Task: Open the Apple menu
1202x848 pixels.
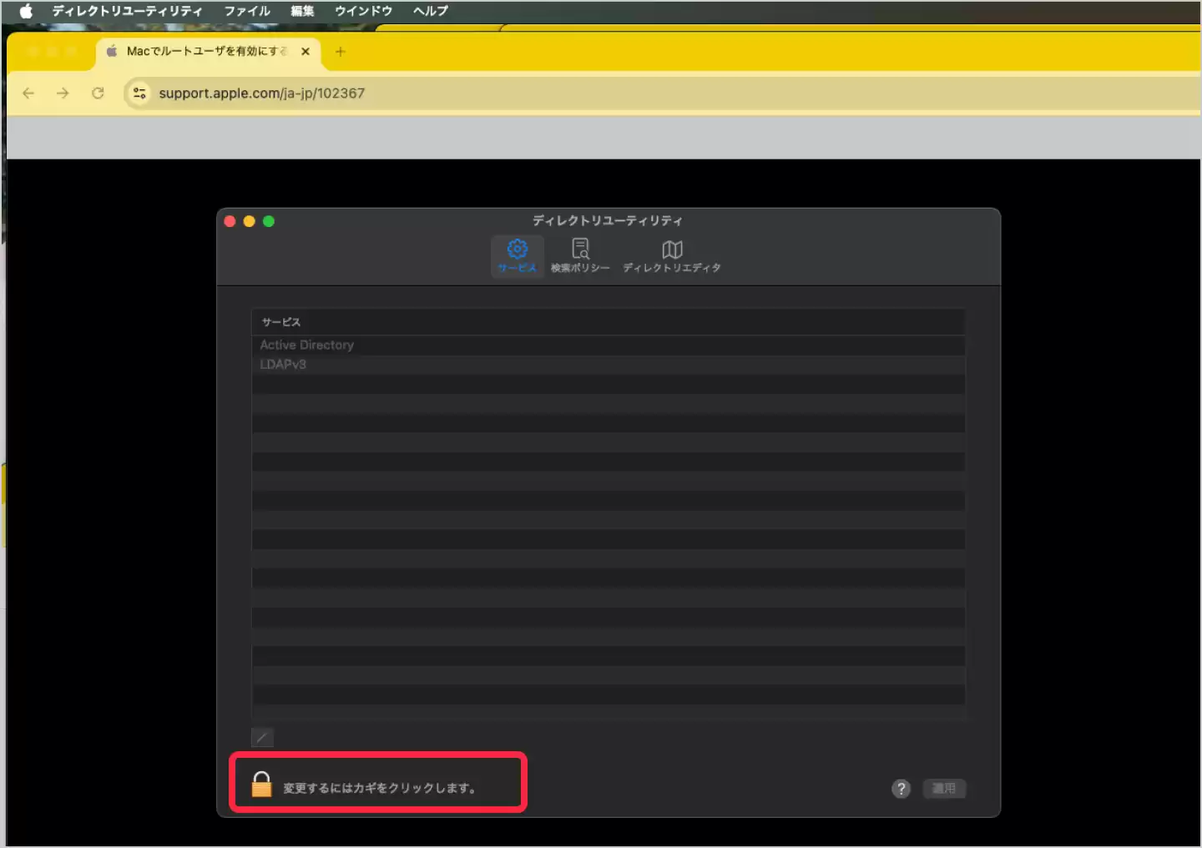Action: tap(26, 11)
